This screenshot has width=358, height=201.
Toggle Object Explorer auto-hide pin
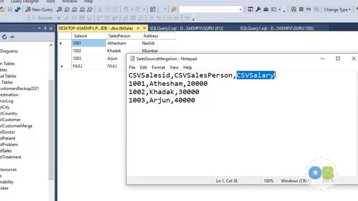tap(45, 28)
